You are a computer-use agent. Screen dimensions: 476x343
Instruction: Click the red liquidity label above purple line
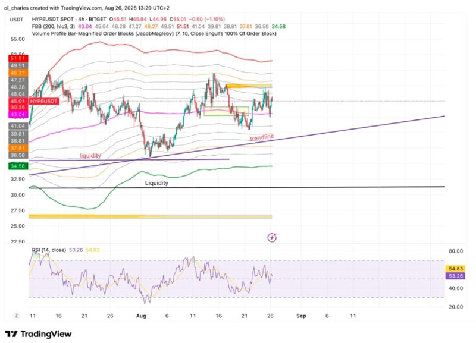click(90, 155)
